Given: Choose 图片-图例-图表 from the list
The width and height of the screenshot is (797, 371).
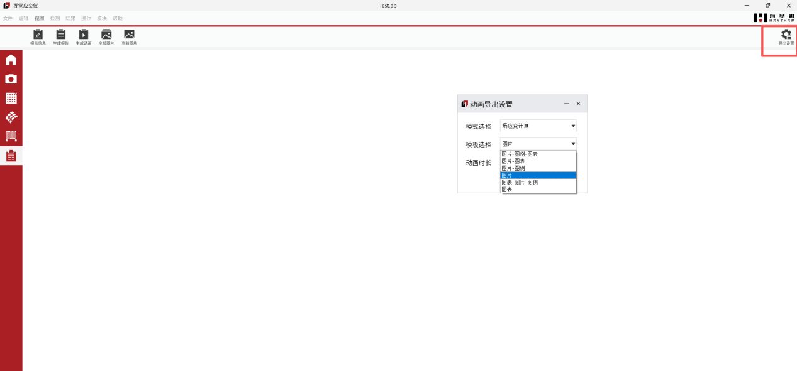Looking at the screenshot, I should click(520, 154).
